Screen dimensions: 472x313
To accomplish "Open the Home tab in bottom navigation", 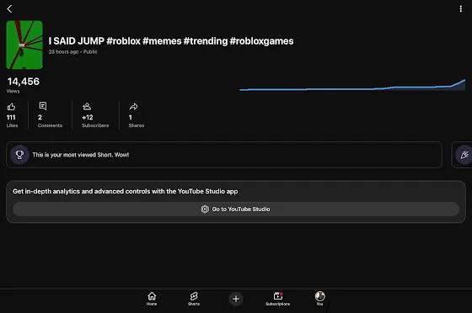I will (x=152, y=299).
